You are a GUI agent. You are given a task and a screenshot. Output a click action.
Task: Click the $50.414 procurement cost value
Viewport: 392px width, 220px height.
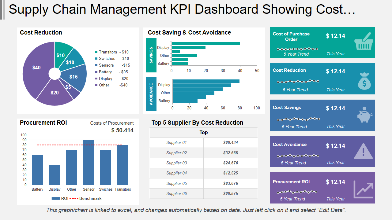pos(123,130)
